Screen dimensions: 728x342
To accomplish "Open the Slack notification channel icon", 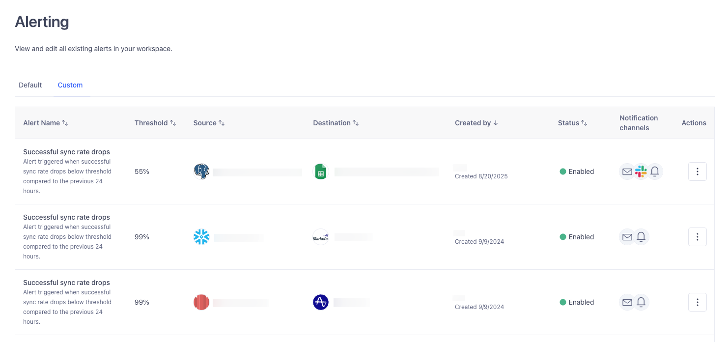I will point(641,171).
